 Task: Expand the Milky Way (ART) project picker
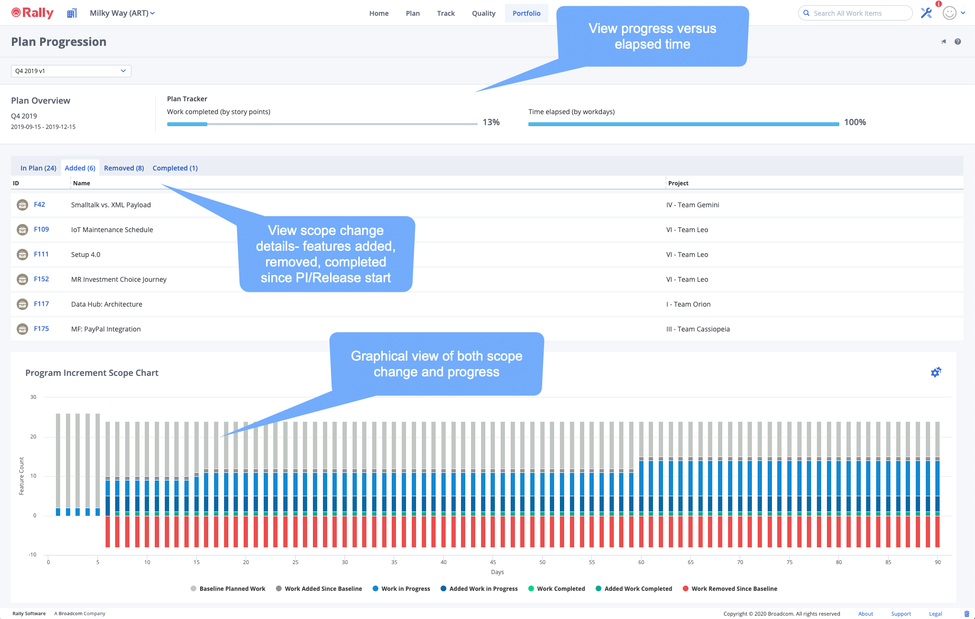pos(122,13)
